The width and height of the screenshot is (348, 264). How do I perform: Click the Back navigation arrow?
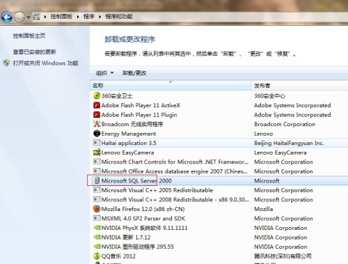tap(7, 17)
